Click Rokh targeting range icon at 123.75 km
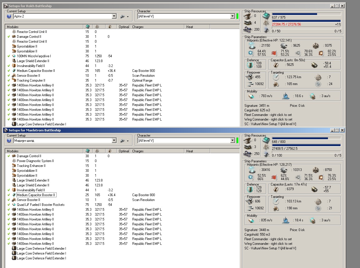The image size is (360, 268). (x=276, y=77)
